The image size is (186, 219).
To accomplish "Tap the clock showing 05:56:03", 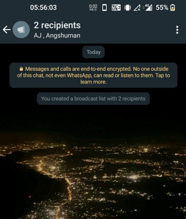I will coord(43,7).
